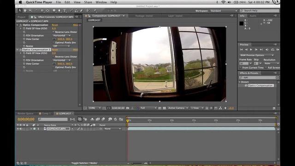Enable Optimal Pixels in Optics Compensation 2
The image size is (295, 166).
[x=53, y=67]
